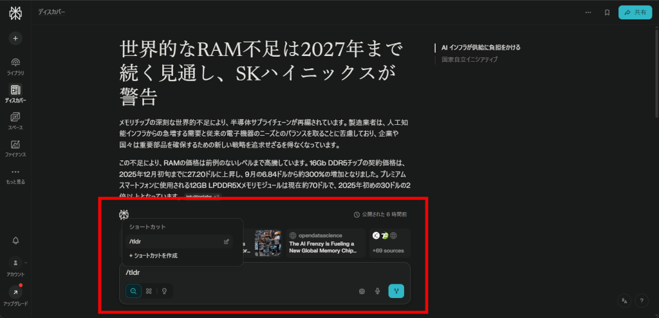Switch to Search mode in input box
The width and height of the screenshot is (659, 318).
(x=134, y=291)
